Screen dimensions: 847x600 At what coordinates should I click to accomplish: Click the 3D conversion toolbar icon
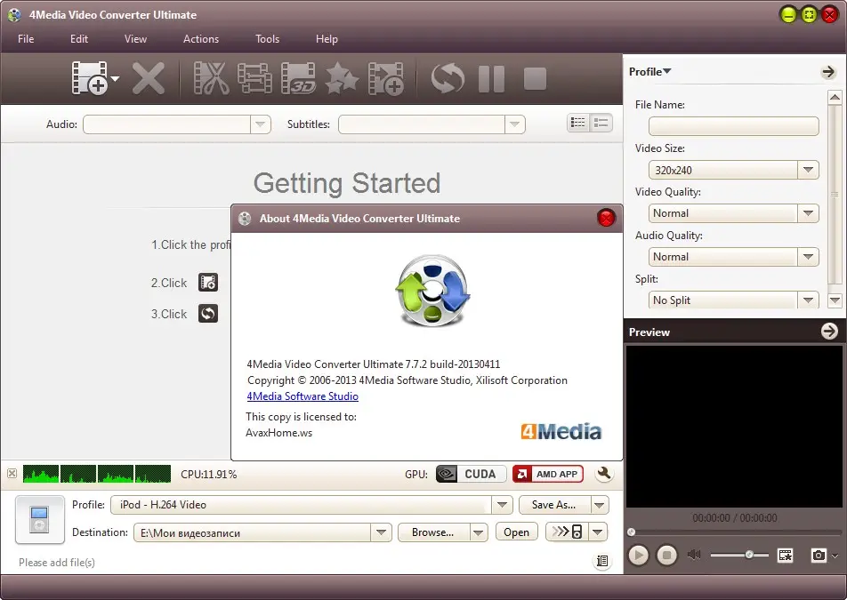coord(298,79)
